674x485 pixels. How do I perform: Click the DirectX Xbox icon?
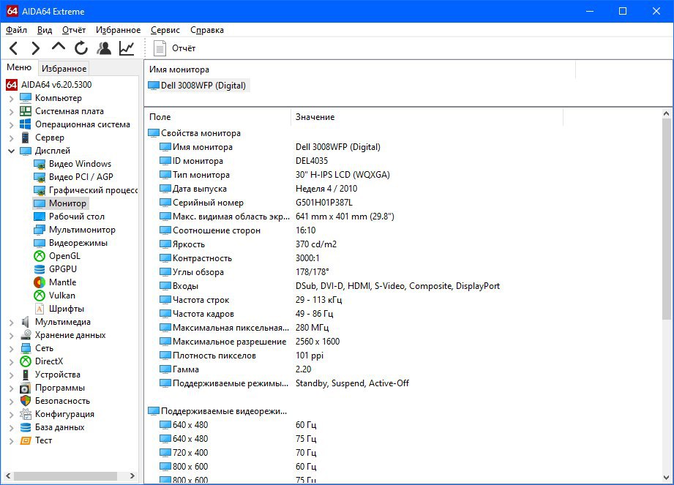coord(26,361)
